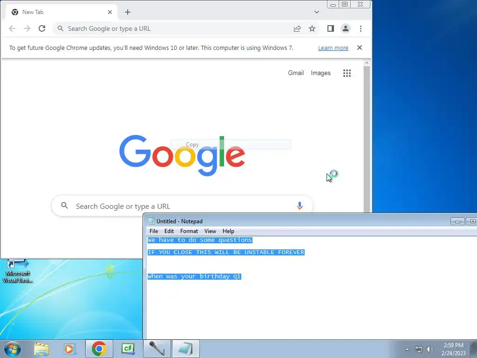Reload the page in Chrome
477x358 pixels.
42,28
